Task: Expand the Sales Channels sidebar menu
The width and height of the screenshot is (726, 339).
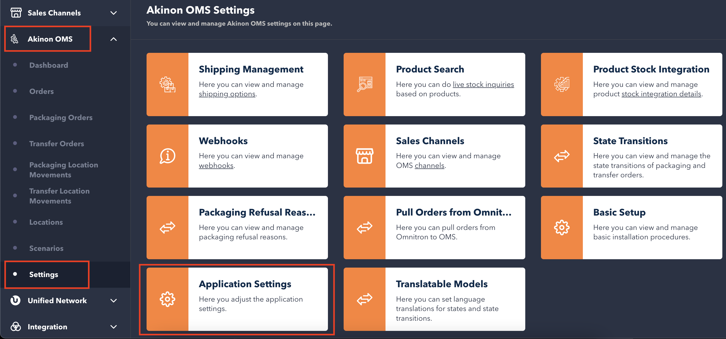Action: coord(113,13)
